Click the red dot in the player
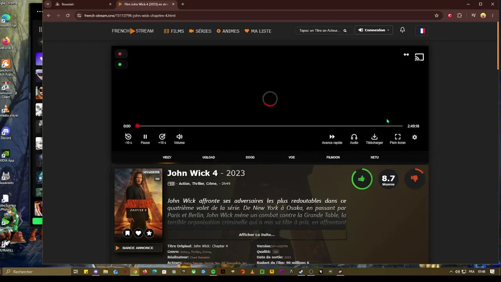The height and width of the screenshot is (282, 501). tap(120, 54)
